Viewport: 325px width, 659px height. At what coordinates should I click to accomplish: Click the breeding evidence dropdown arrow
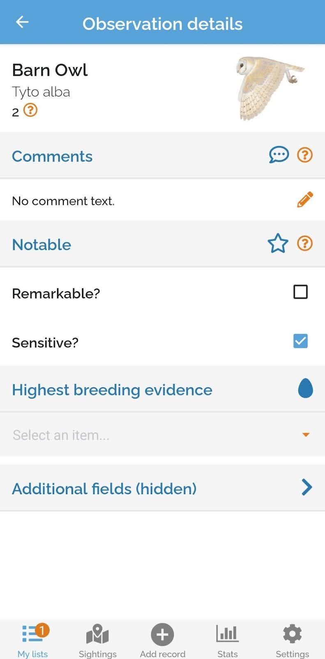click(306, 435)
